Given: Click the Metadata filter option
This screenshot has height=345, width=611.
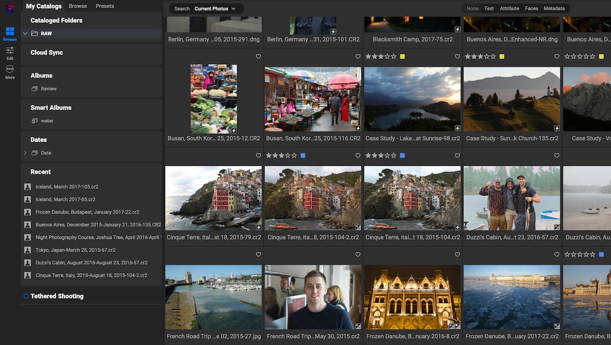Looking at the screenshot, I should (x=554, y=8).
